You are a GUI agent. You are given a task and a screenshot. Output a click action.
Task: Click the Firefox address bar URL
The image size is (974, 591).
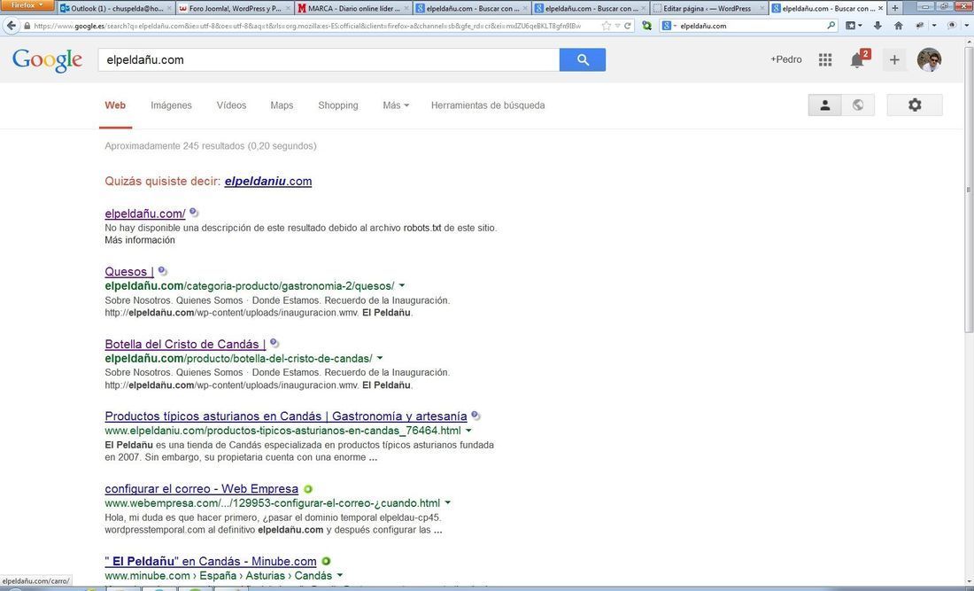coord(307,26)
